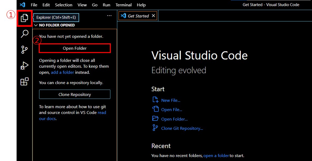Click the Open Folder button in sidebar
312x161 pixels.
tap(75, 48)
